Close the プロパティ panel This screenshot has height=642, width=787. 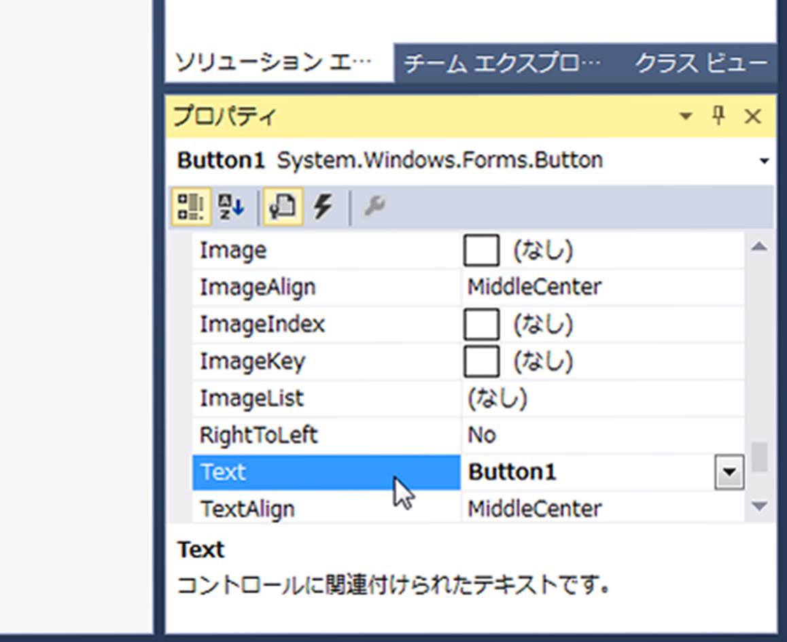[752, 117]
